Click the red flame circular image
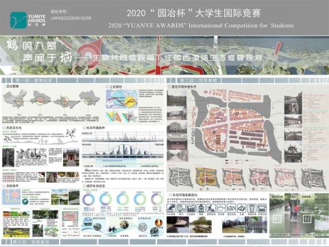This screenshot has width=329, height=247. 158,222
